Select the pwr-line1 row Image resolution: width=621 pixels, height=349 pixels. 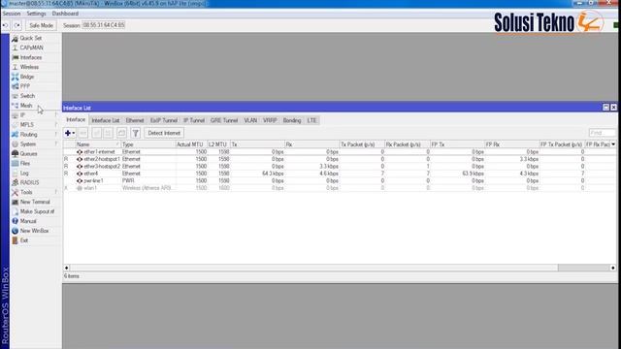340,180
